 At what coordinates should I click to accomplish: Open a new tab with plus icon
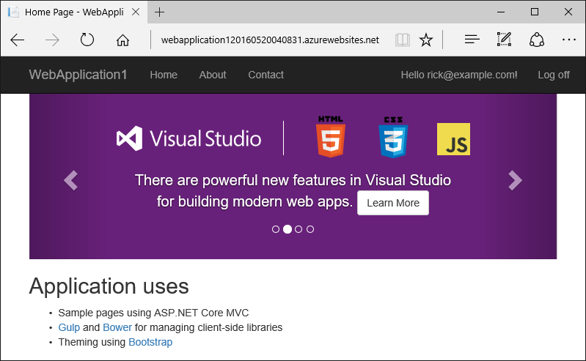tap(160, 12)
